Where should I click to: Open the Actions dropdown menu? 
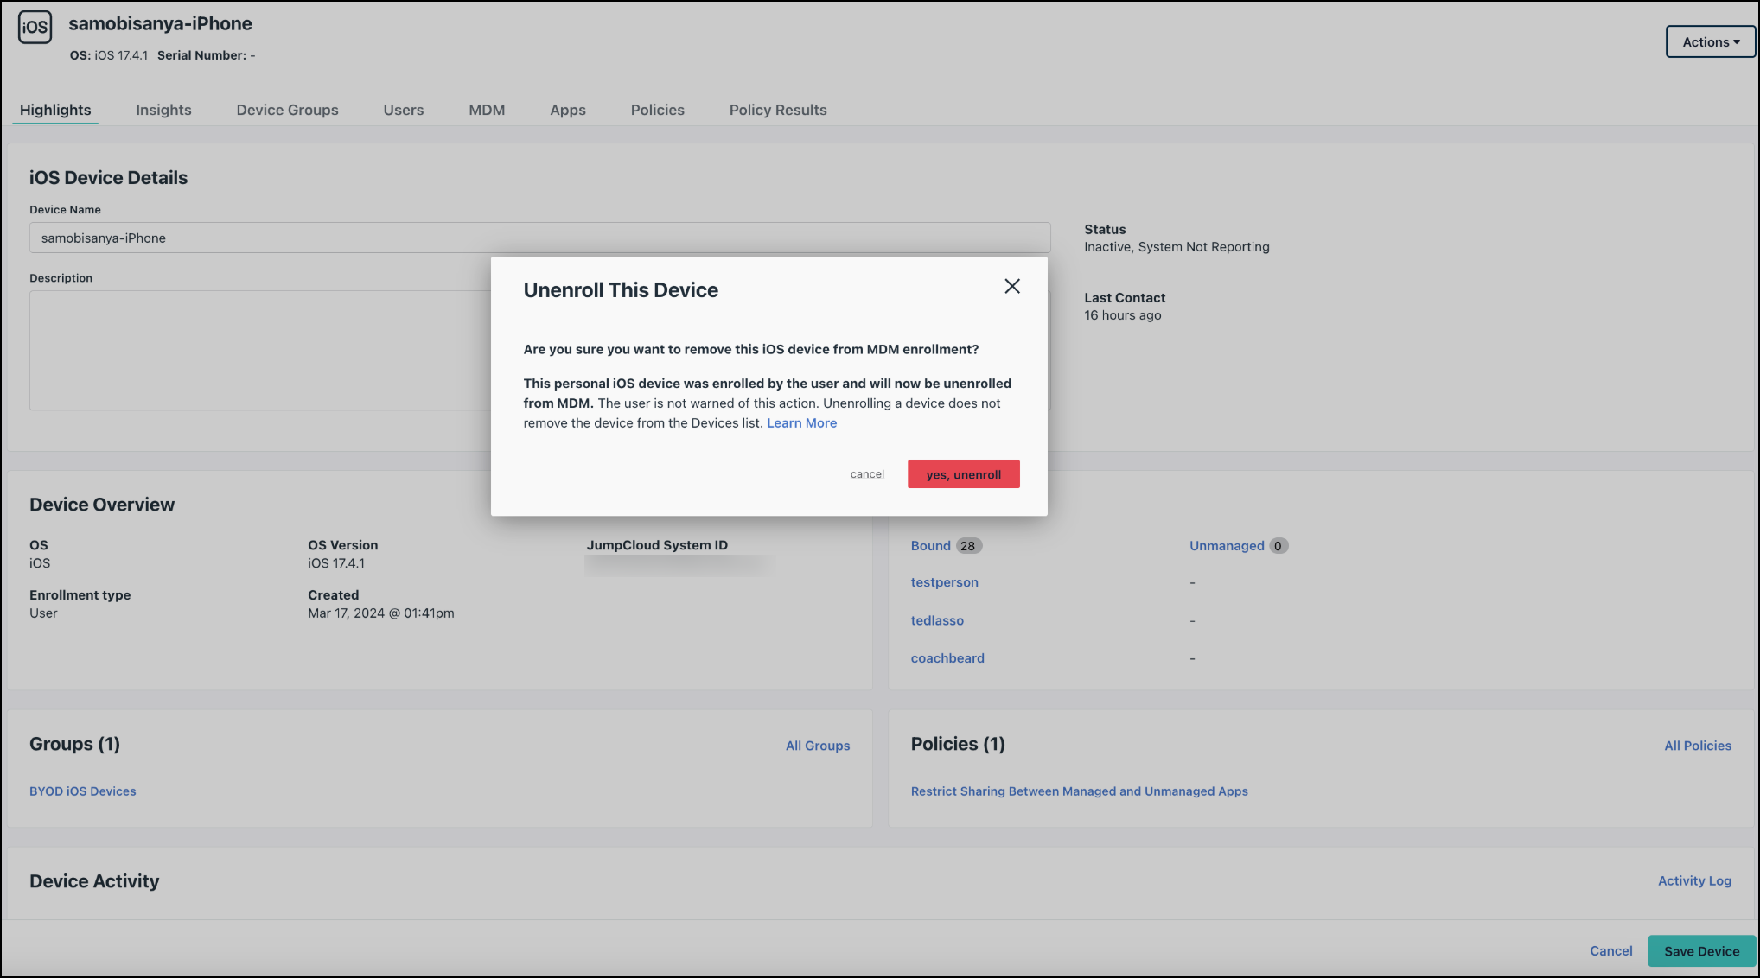click(x=1709, y=41)
